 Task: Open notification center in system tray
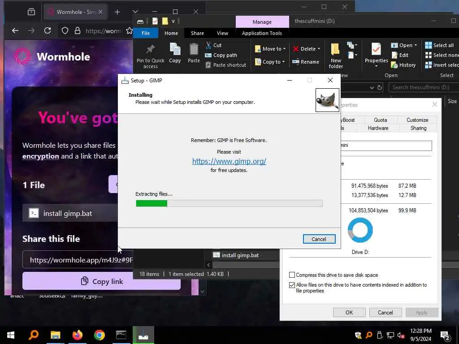coord(445,335)
